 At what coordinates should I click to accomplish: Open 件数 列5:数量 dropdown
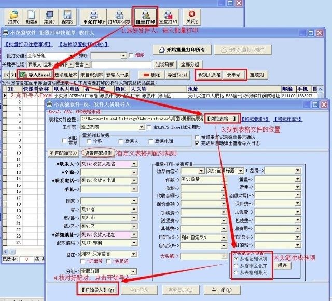point(224,180)
